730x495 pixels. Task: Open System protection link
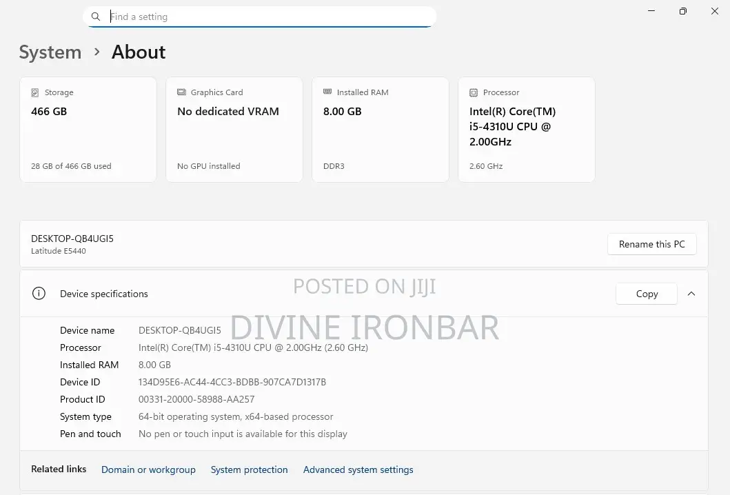(249, 469)
